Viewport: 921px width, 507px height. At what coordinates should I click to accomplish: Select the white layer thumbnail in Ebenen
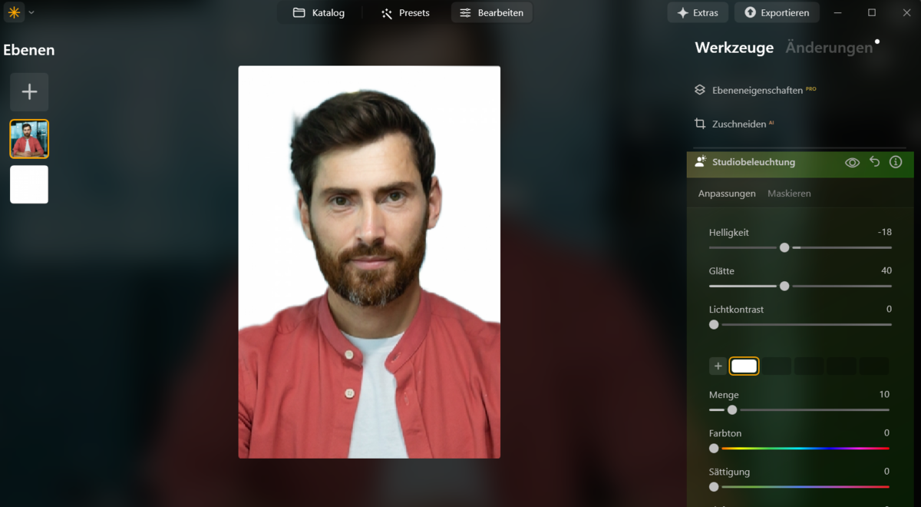[28, 184]
